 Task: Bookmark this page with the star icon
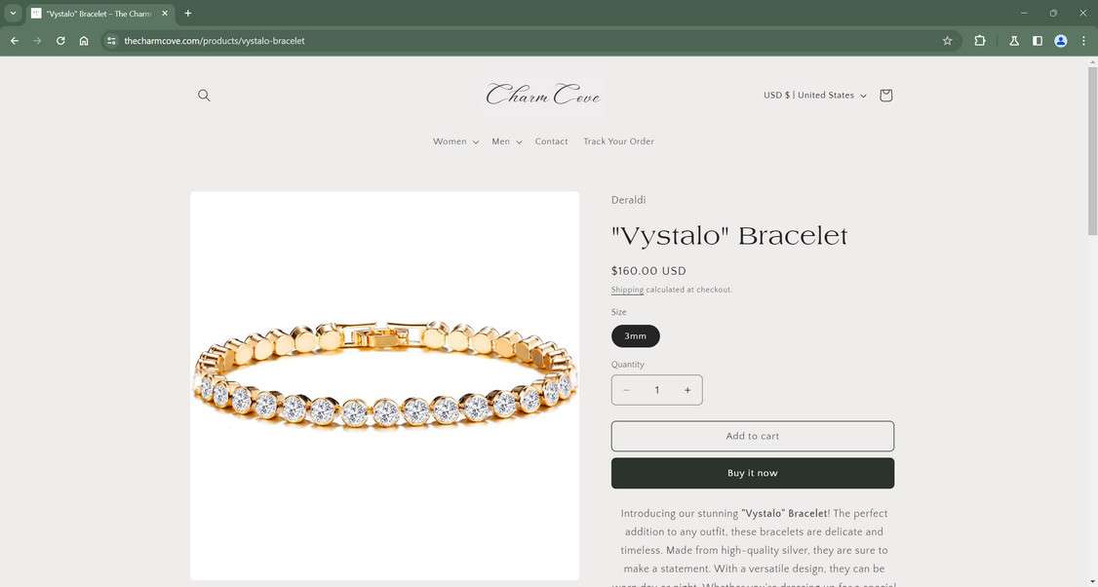(x=948, y=41)
